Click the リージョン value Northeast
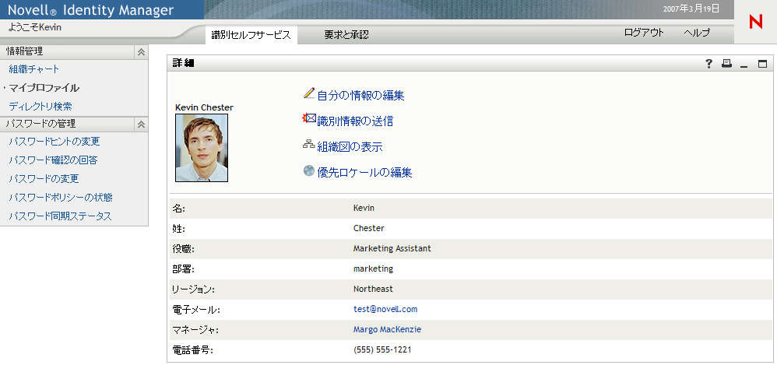 (x=373, y=289)
